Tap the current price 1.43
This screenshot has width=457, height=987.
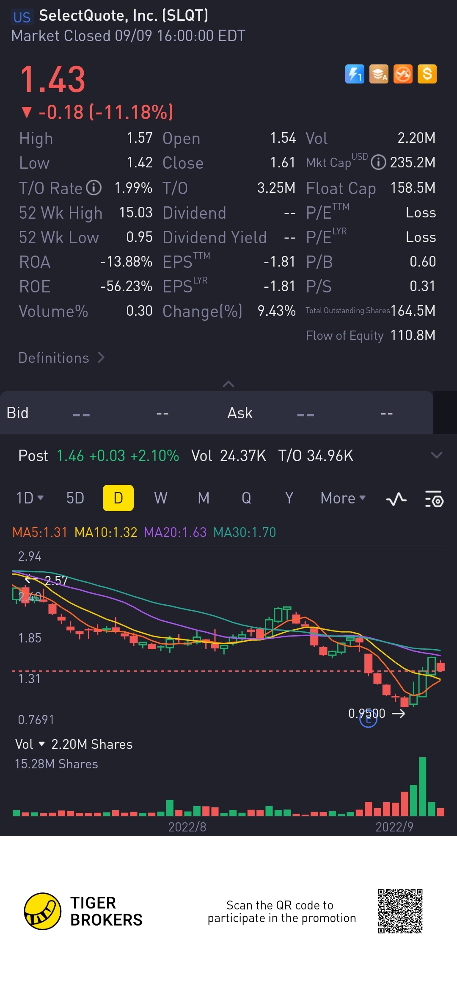pos(53,80)
